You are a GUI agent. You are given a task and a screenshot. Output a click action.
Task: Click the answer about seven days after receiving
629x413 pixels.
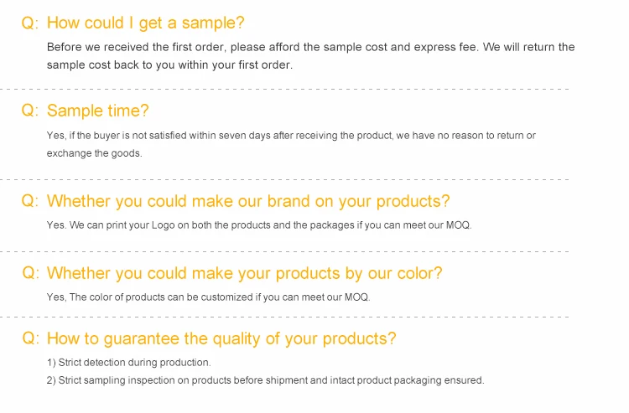[x=291, y=135]
